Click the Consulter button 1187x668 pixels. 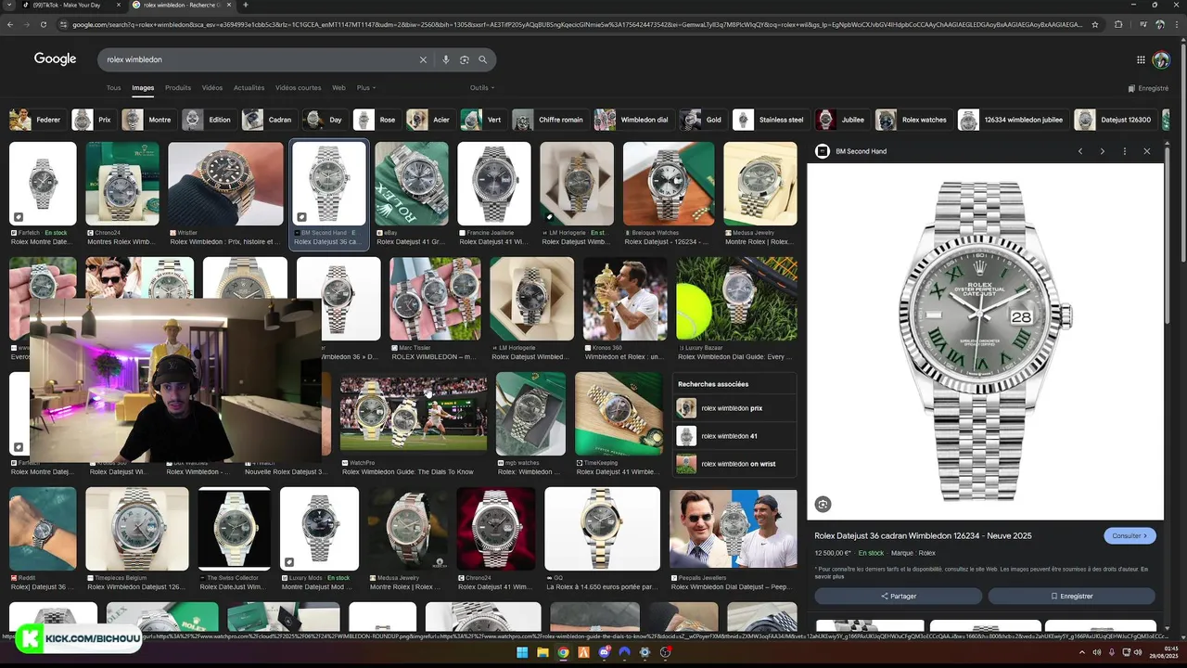1130,535
